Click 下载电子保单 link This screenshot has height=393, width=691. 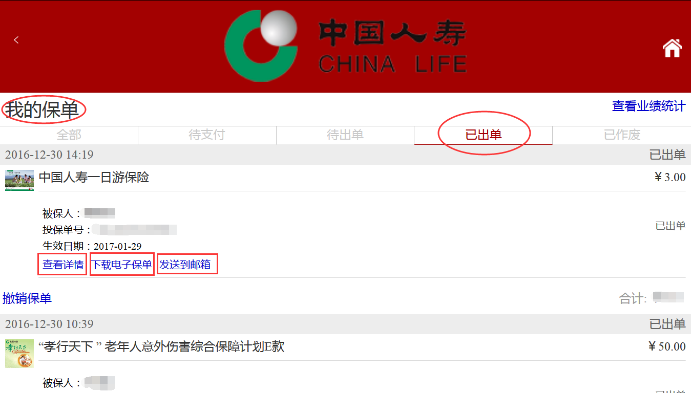(x=122, y=265)
